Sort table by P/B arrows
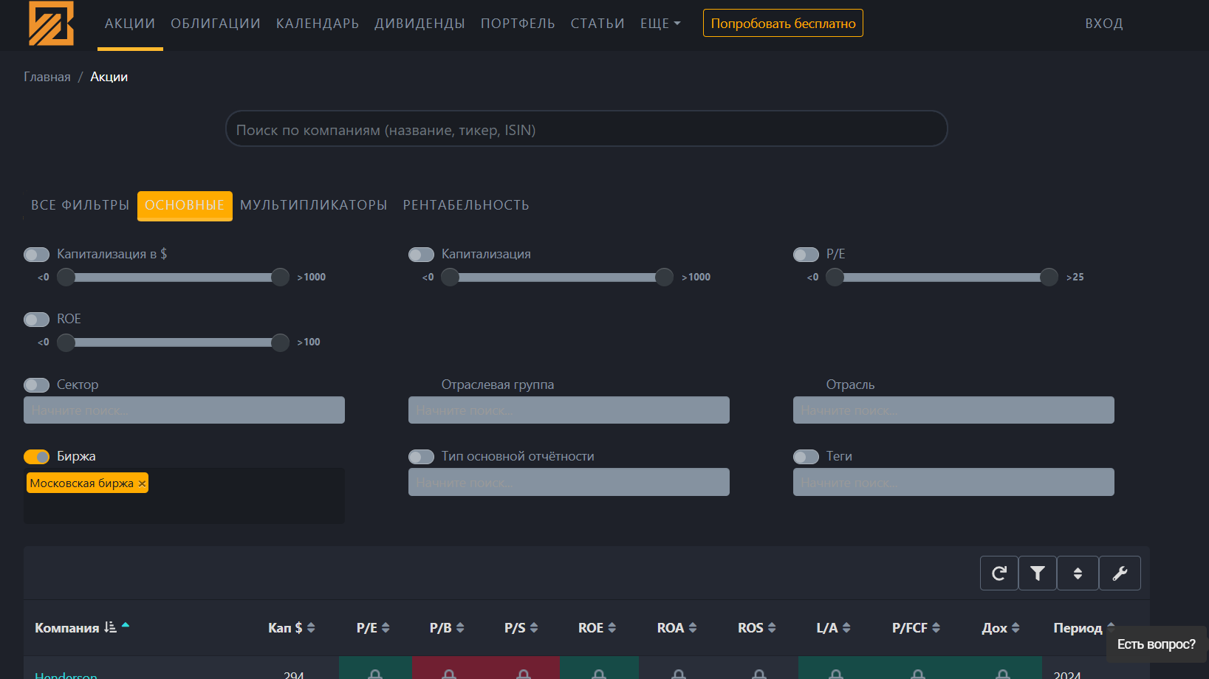1209x679 pixels. click(460, 628)
